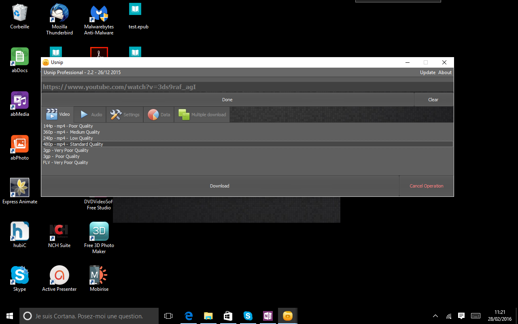This screenshot has width=518, height=324.
Task: Select the test.epub file icon
Action: click(138, 17)
